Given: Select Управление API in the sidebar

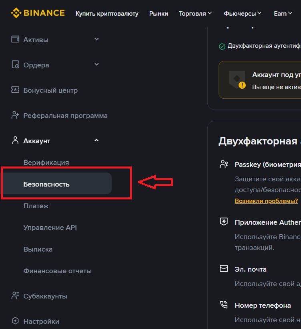Looking at the screenshot, I should (50, 227).
